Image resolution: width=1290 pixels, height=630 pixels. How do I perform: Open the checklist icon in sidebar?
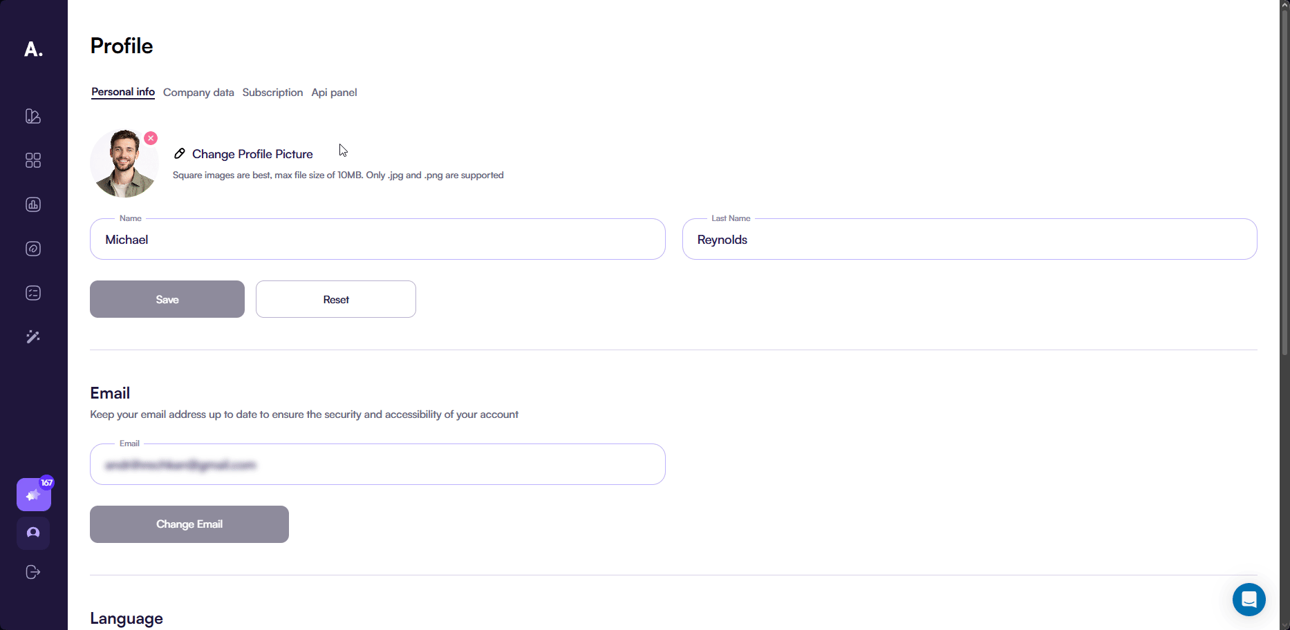tap(33, 293)
